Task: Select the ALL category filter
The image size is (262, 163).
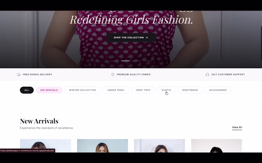Action: tap(27, 90)
